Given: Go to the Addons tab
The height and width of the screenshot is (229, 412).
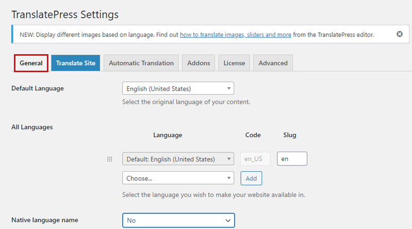Looking at the screenshot, I should pyautogui.click(x=198, y=63).
